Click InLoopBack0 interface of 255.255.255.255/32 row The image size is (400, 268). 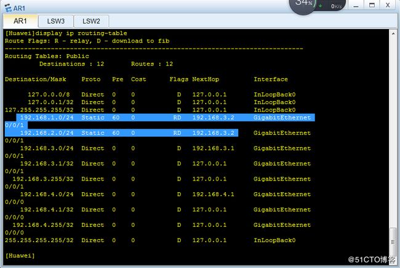[274, 240]
